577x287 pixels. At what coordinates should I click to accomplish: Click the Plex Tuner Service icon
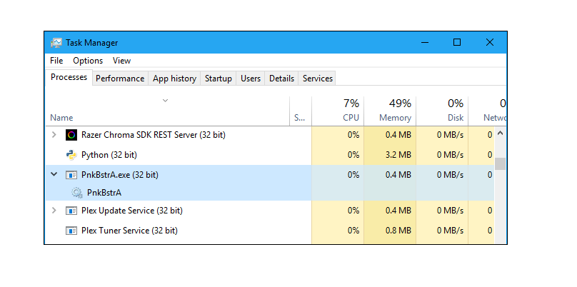point(71,231)
